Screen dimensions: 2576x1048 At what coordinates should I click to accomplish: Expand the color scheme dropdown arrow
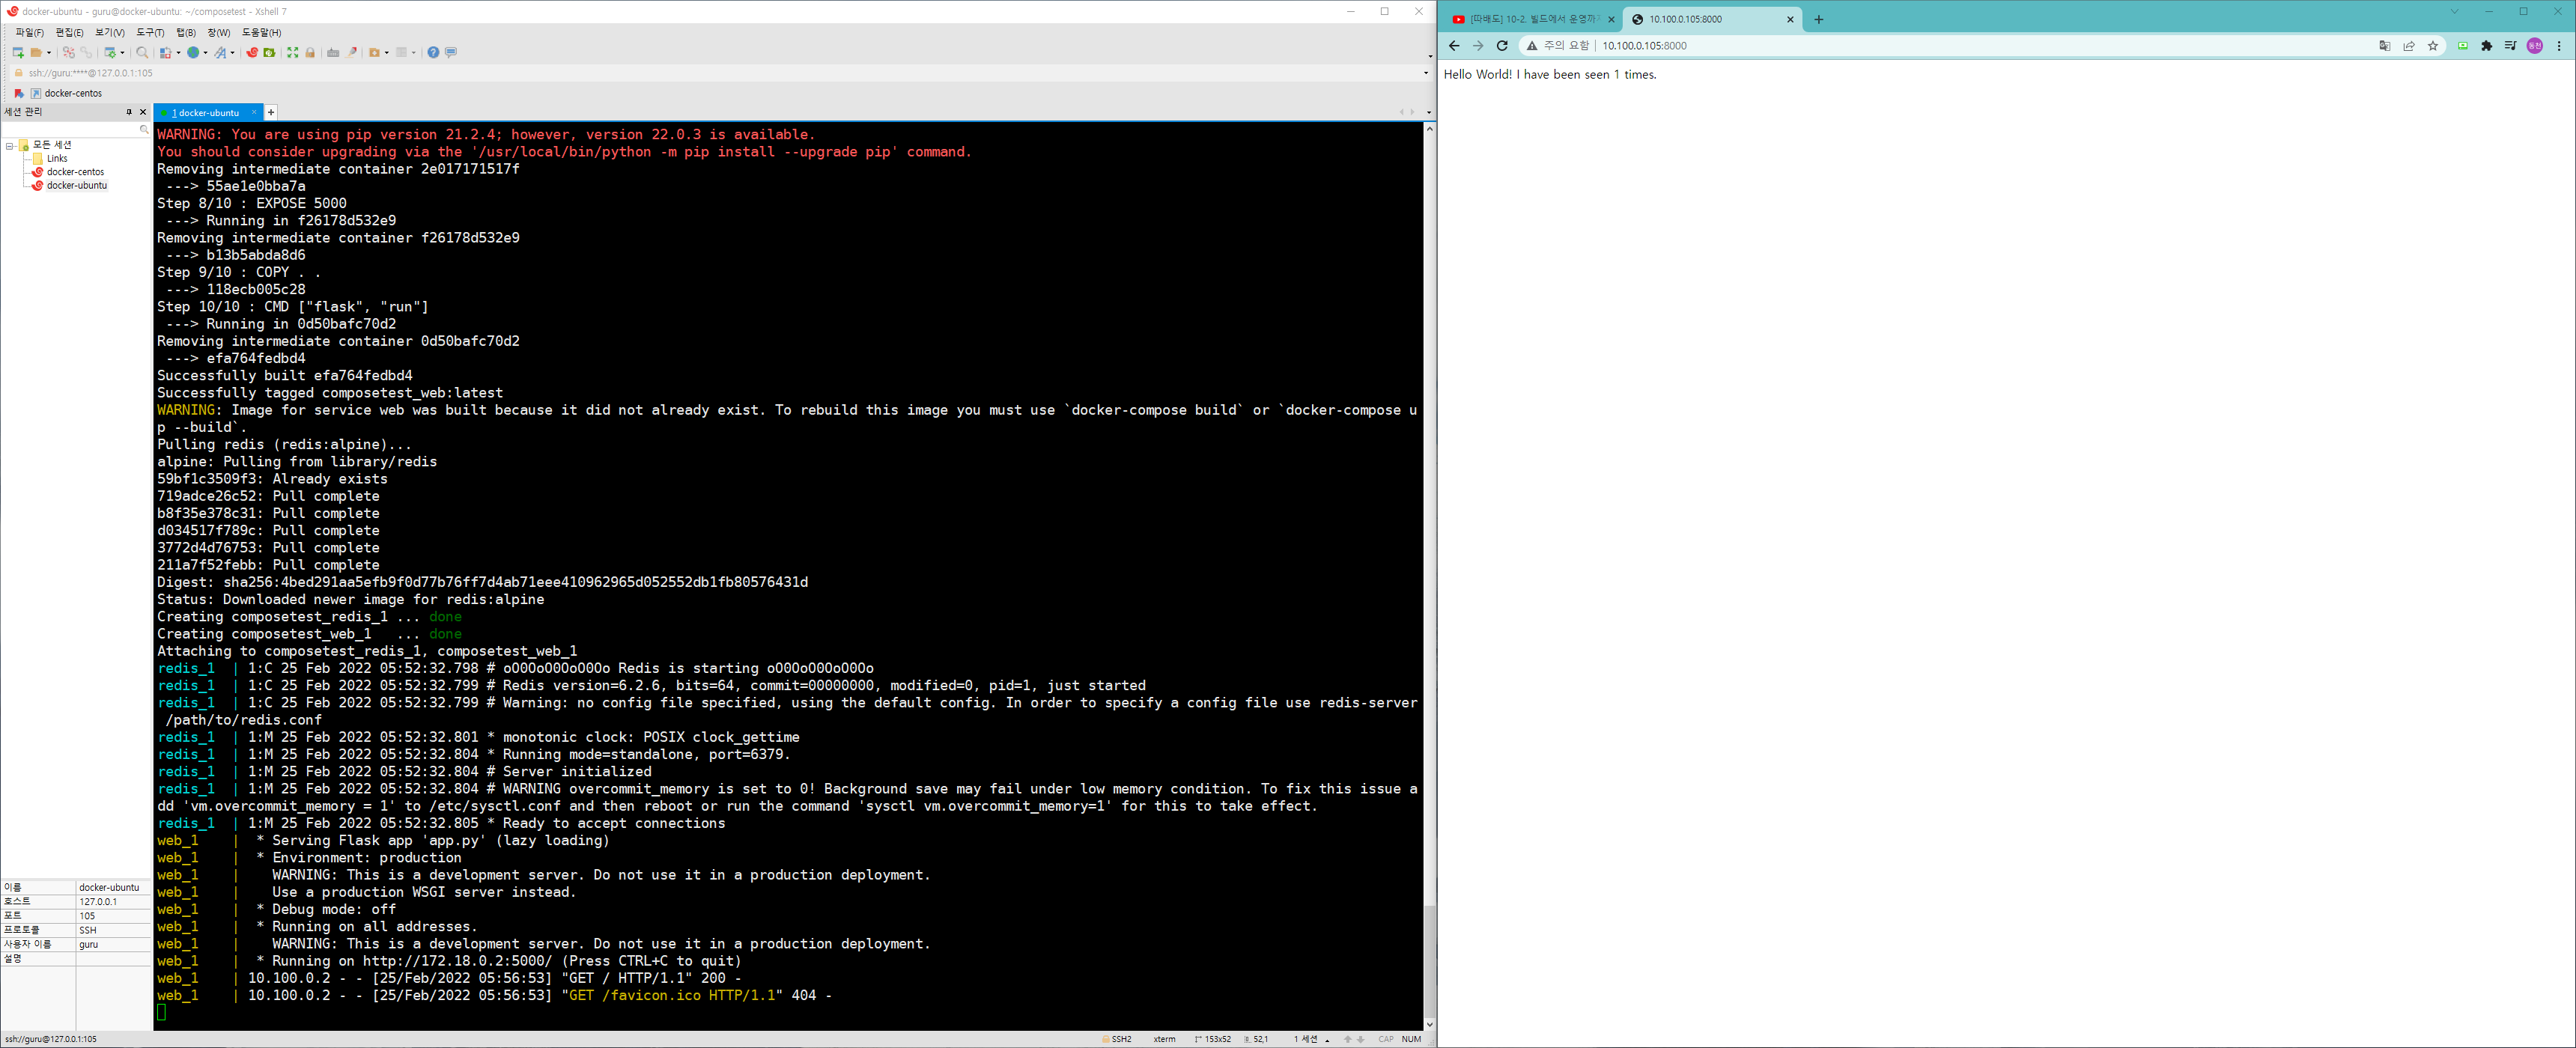pos(179,52)
